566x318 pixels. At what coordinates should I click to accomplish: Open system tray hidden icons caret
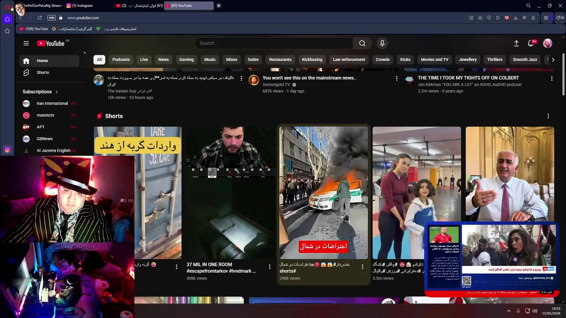pyautogui.click(x=509, y=311)
